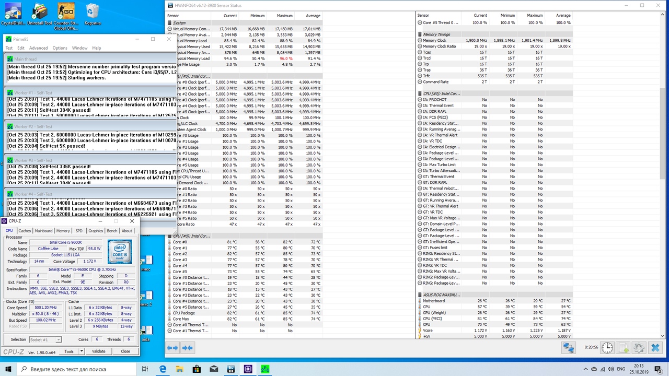This screenshot has height=376, width=669.
Task: Switch to the Memory tab in CPU-Z
Action: [63, 231]
